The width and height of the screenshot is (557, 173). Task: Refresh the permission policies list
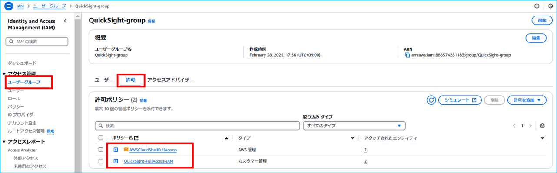click(x=431, y=100)
